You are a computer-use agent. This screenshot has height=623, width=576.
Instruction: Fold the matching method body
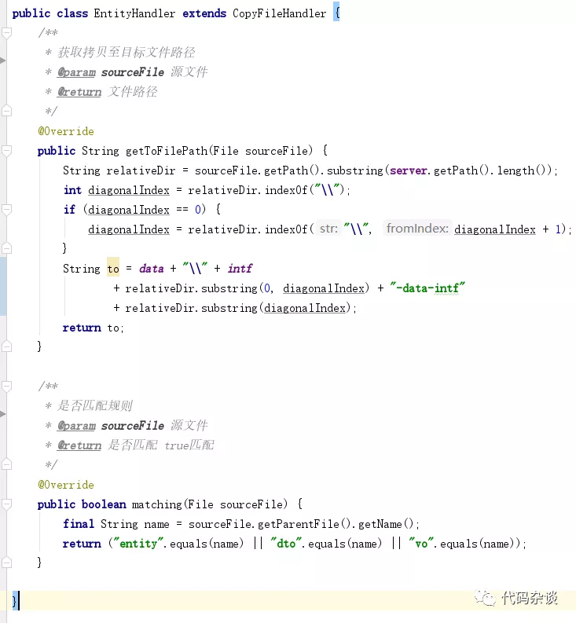pyautogui.click(x=6, y=504)
